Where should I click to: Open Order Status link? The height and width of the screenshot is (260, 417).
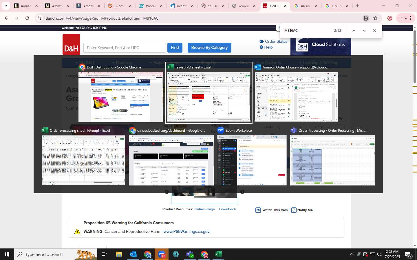pyautogui.click(x=274, y=41)
